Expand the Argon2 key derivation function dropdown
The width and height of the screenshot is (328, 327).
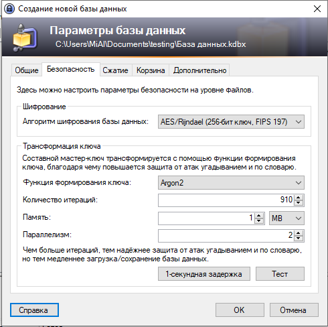[x=231, y=183]
